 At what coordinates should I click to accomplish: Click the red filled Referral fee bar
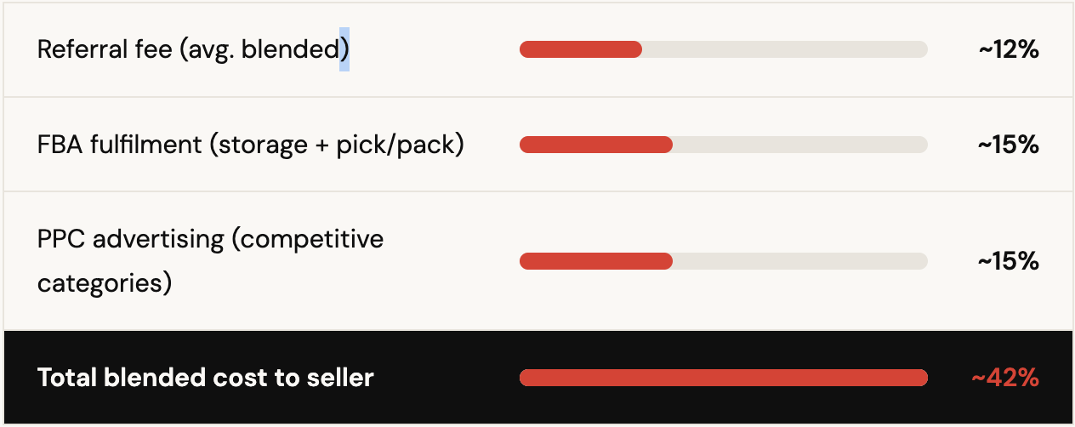(580, 50)
